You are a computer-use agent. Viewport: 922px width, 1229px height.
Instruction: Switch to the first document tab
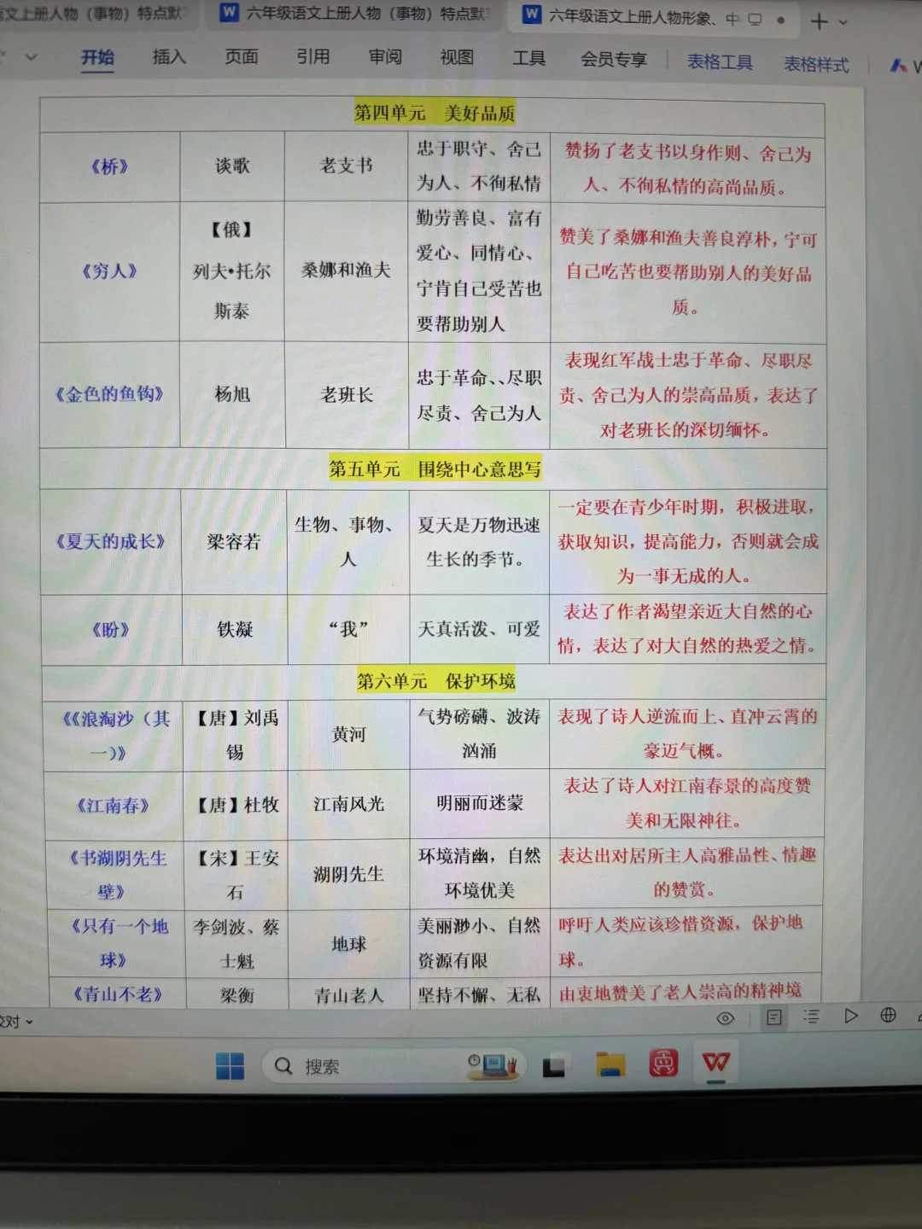tap(96, 13)
